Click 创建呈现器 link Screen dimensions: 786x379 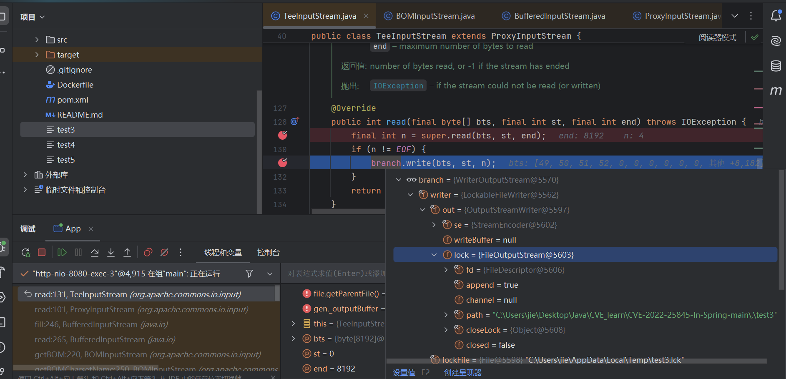click(463, 372)
